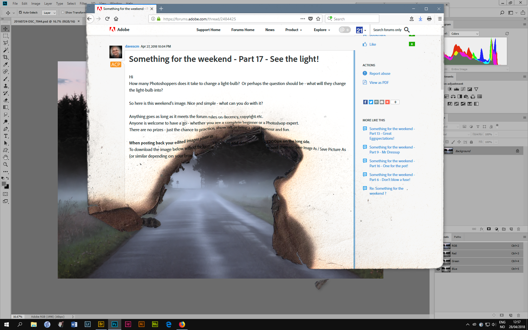Enable Show Transform Controls checkbox
This screenshot has width=528, height=330.
click(x=63, y=12)
